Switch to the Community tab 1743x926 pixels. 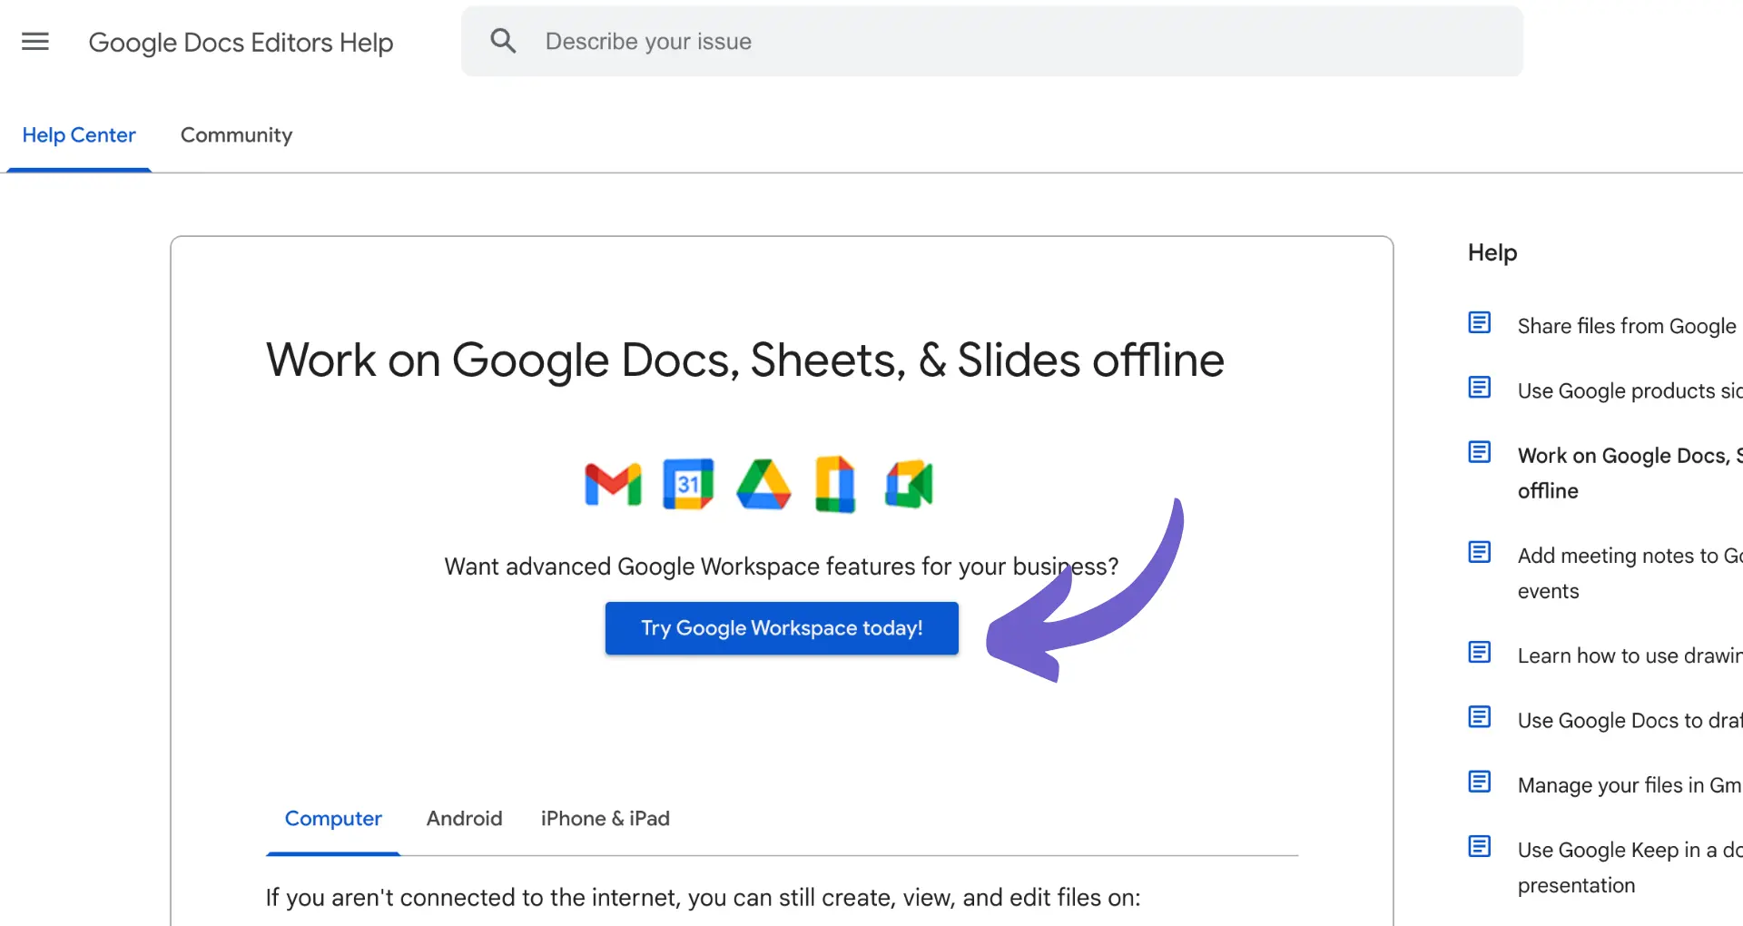click(x=236, y=135)
